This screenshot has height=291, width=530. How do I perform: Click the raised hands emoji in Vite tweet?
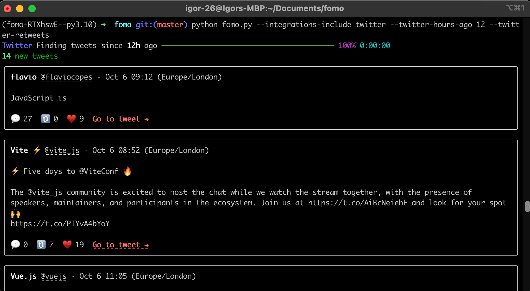15,213
